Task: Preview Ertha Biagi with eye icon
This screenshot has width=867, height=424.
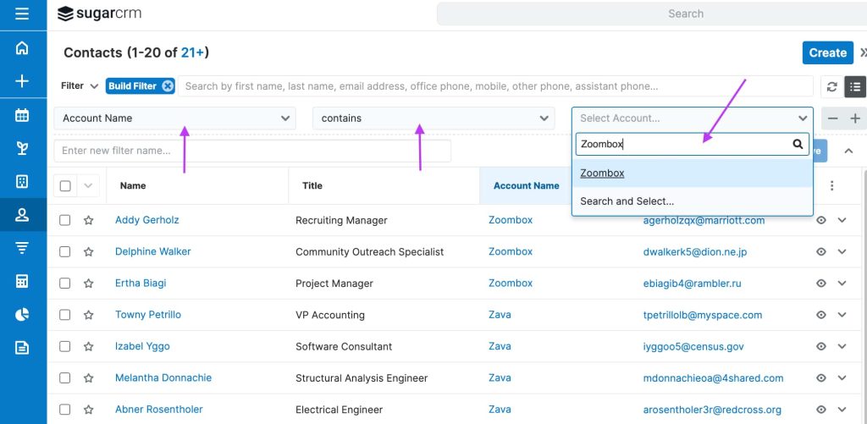Action: coord(821,283)
